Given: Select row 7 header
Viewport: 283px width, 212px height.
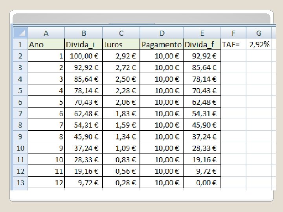Looking at the screenshot, I should (20, 113).
